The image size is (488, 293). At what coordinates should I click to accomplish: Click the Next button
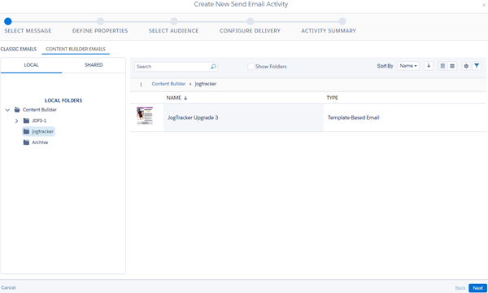(477, 288)
